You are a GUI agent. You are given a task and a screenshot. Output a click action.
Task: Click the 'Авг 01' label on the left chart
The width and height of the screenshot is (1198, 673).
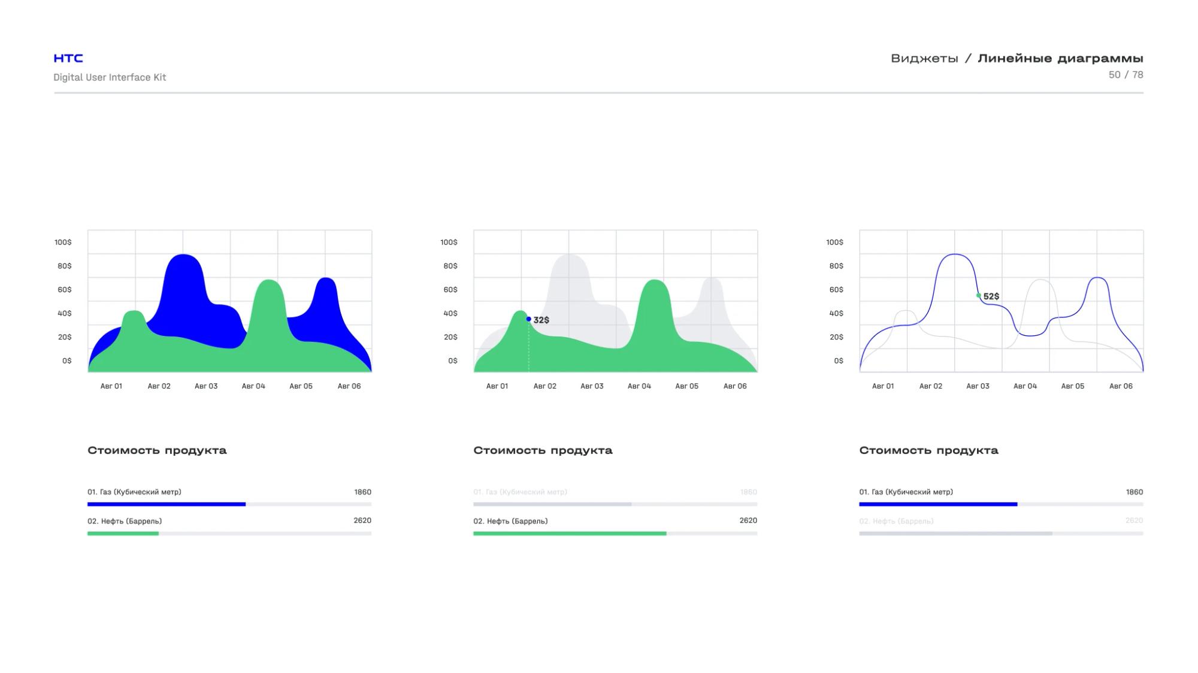tap(111, 386)
